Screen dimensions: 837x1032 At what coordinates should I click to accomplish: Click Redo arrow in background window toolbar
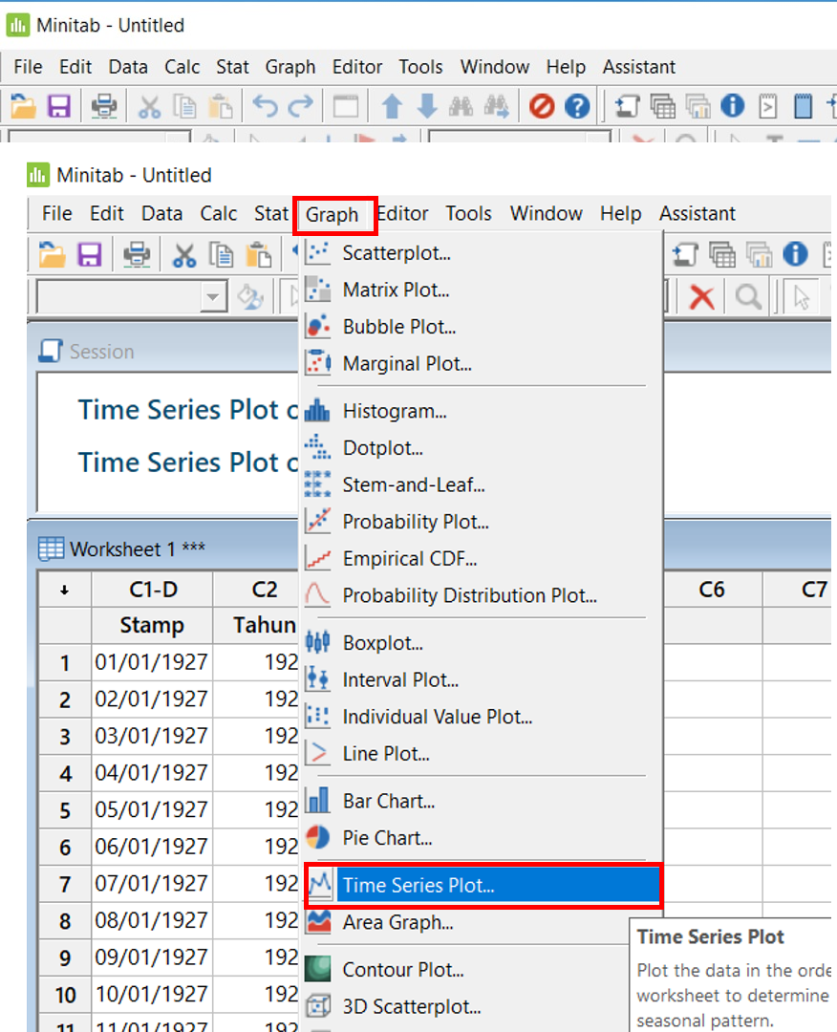(301, 106)
